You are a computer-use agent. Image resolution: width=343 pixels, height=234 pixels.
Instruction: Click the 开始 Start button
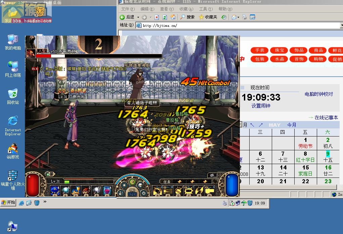pyautogui.click(x=8, y=202)
